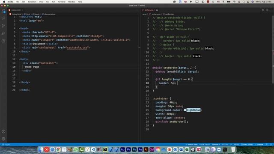Click the Port 5500 Live Server status item
This screenshot has width=274, height=154.
click(x=247, y=145)
